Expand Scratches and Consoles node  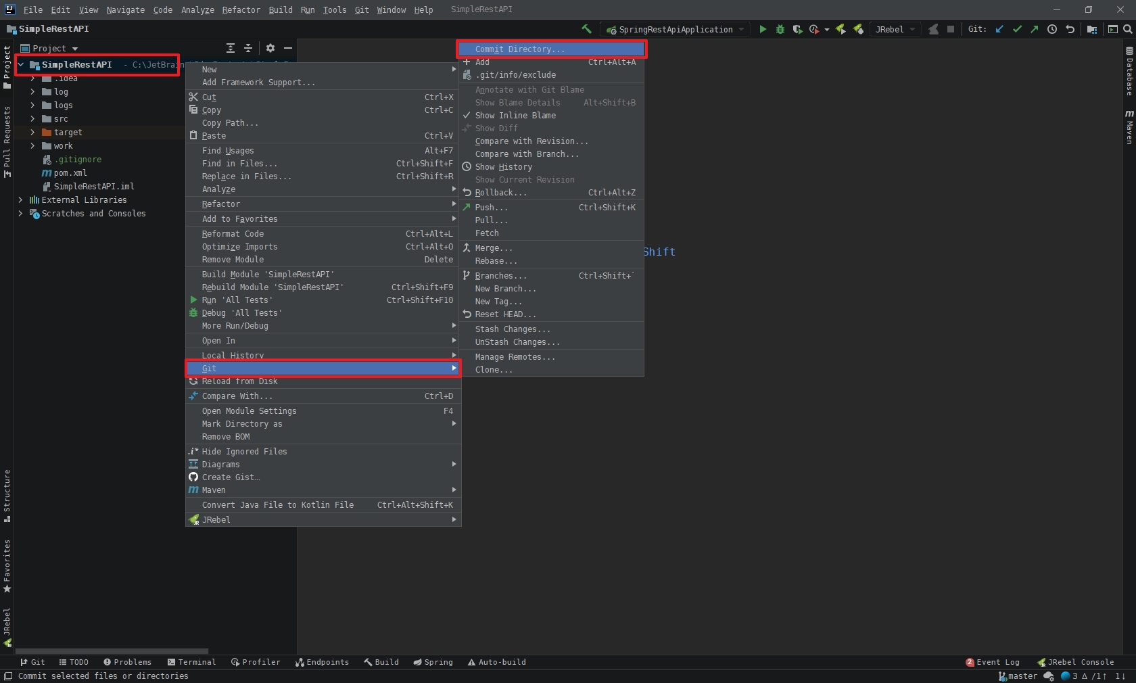coord(20,214)
